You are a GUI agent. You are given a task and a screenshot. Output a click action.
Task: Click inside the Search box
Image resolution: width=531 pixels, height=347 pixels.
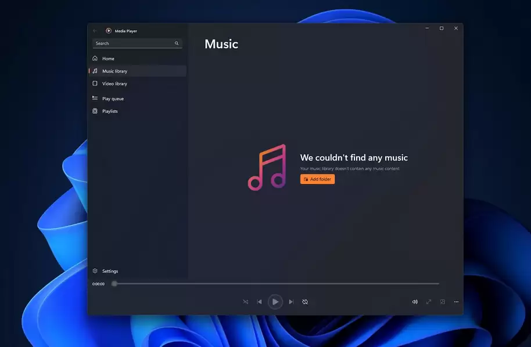click(x=132, y=44)
